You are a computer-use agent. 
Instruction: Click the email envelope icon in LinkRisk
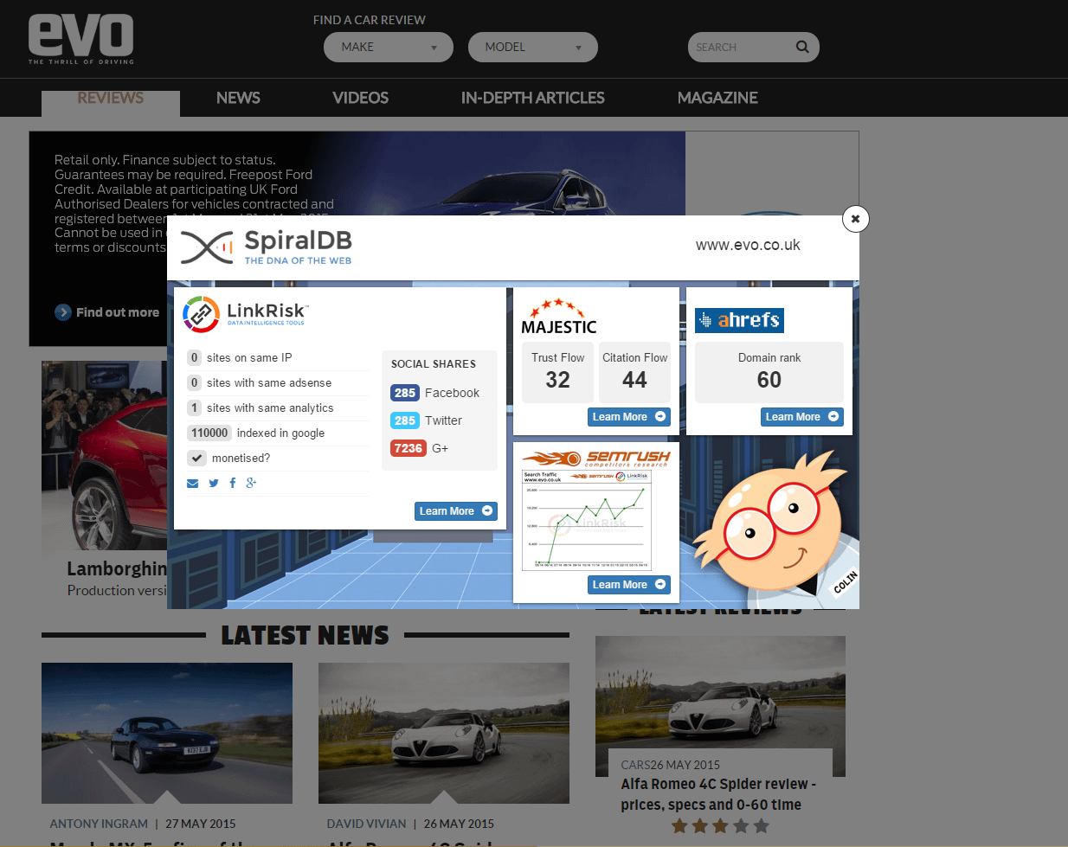click(x=192, y=483)
